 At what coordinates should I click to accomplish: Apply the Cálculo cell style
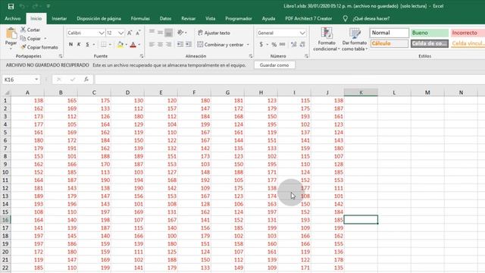389,44
